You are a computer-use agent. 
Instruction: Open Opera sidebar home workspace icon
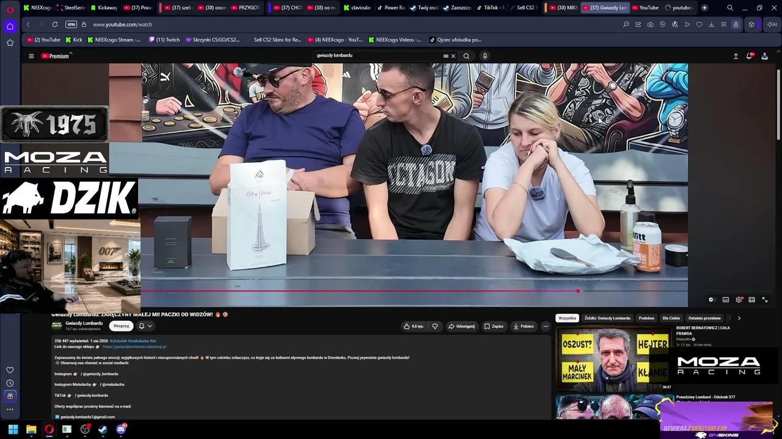[10, 27]
